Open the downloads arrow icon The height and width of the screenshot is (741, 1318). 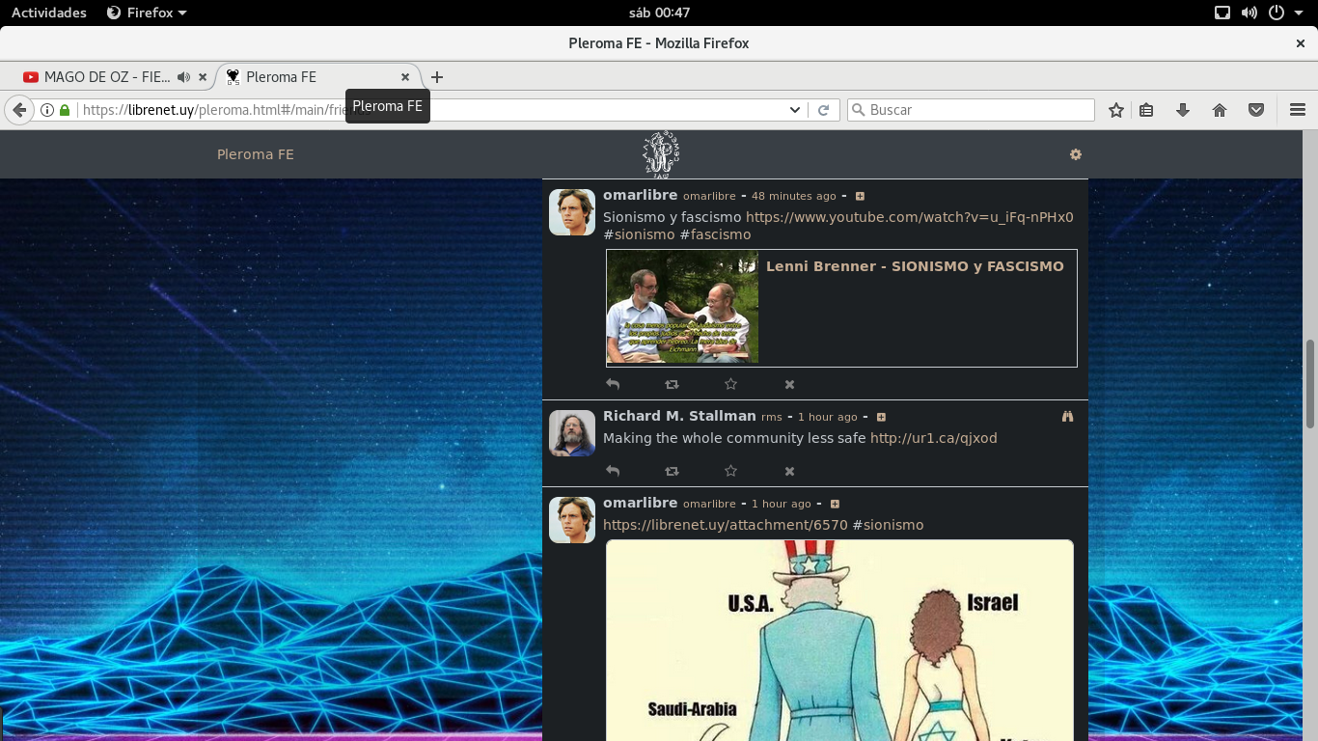click(1183, 110)
